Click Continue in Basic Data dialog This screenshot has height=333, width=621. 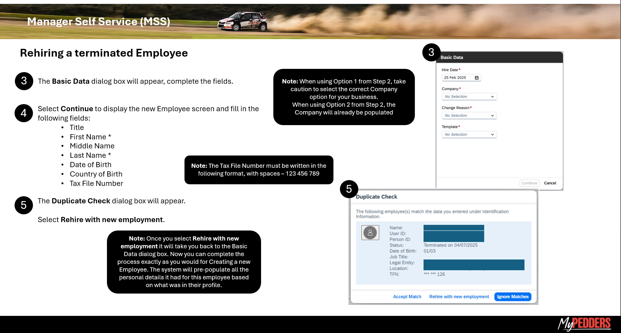[530, 183]
